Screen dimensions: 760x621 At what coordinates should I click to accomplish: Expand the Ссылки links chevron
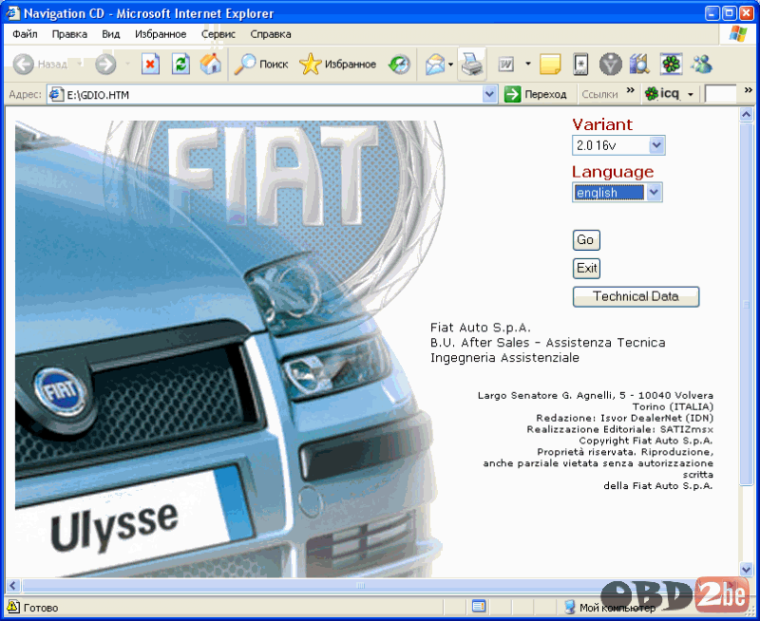coord(630,90)
